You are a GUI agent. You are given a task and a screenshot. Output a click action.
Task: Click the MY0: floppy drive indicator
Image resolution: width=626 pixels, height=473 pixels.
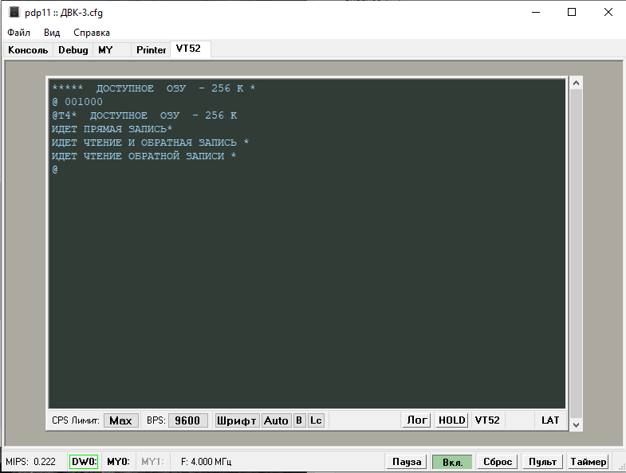[118, 462]
